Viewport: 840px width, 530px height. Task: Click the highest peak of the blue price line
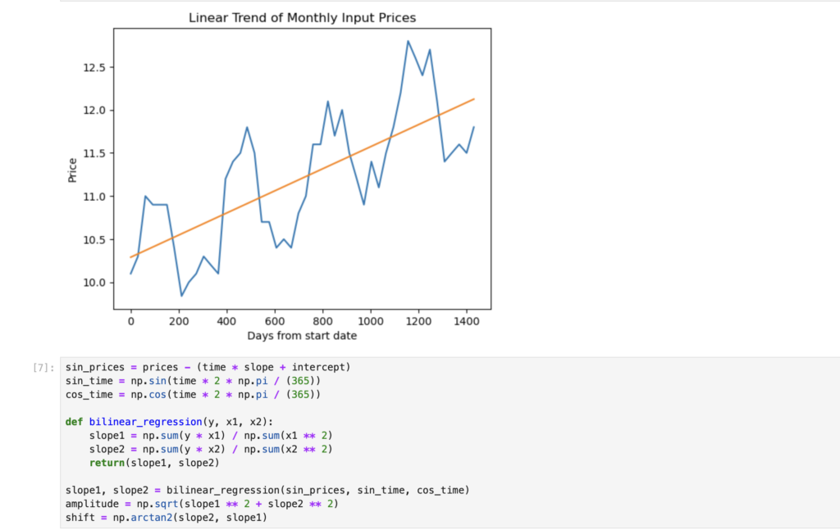408,41
